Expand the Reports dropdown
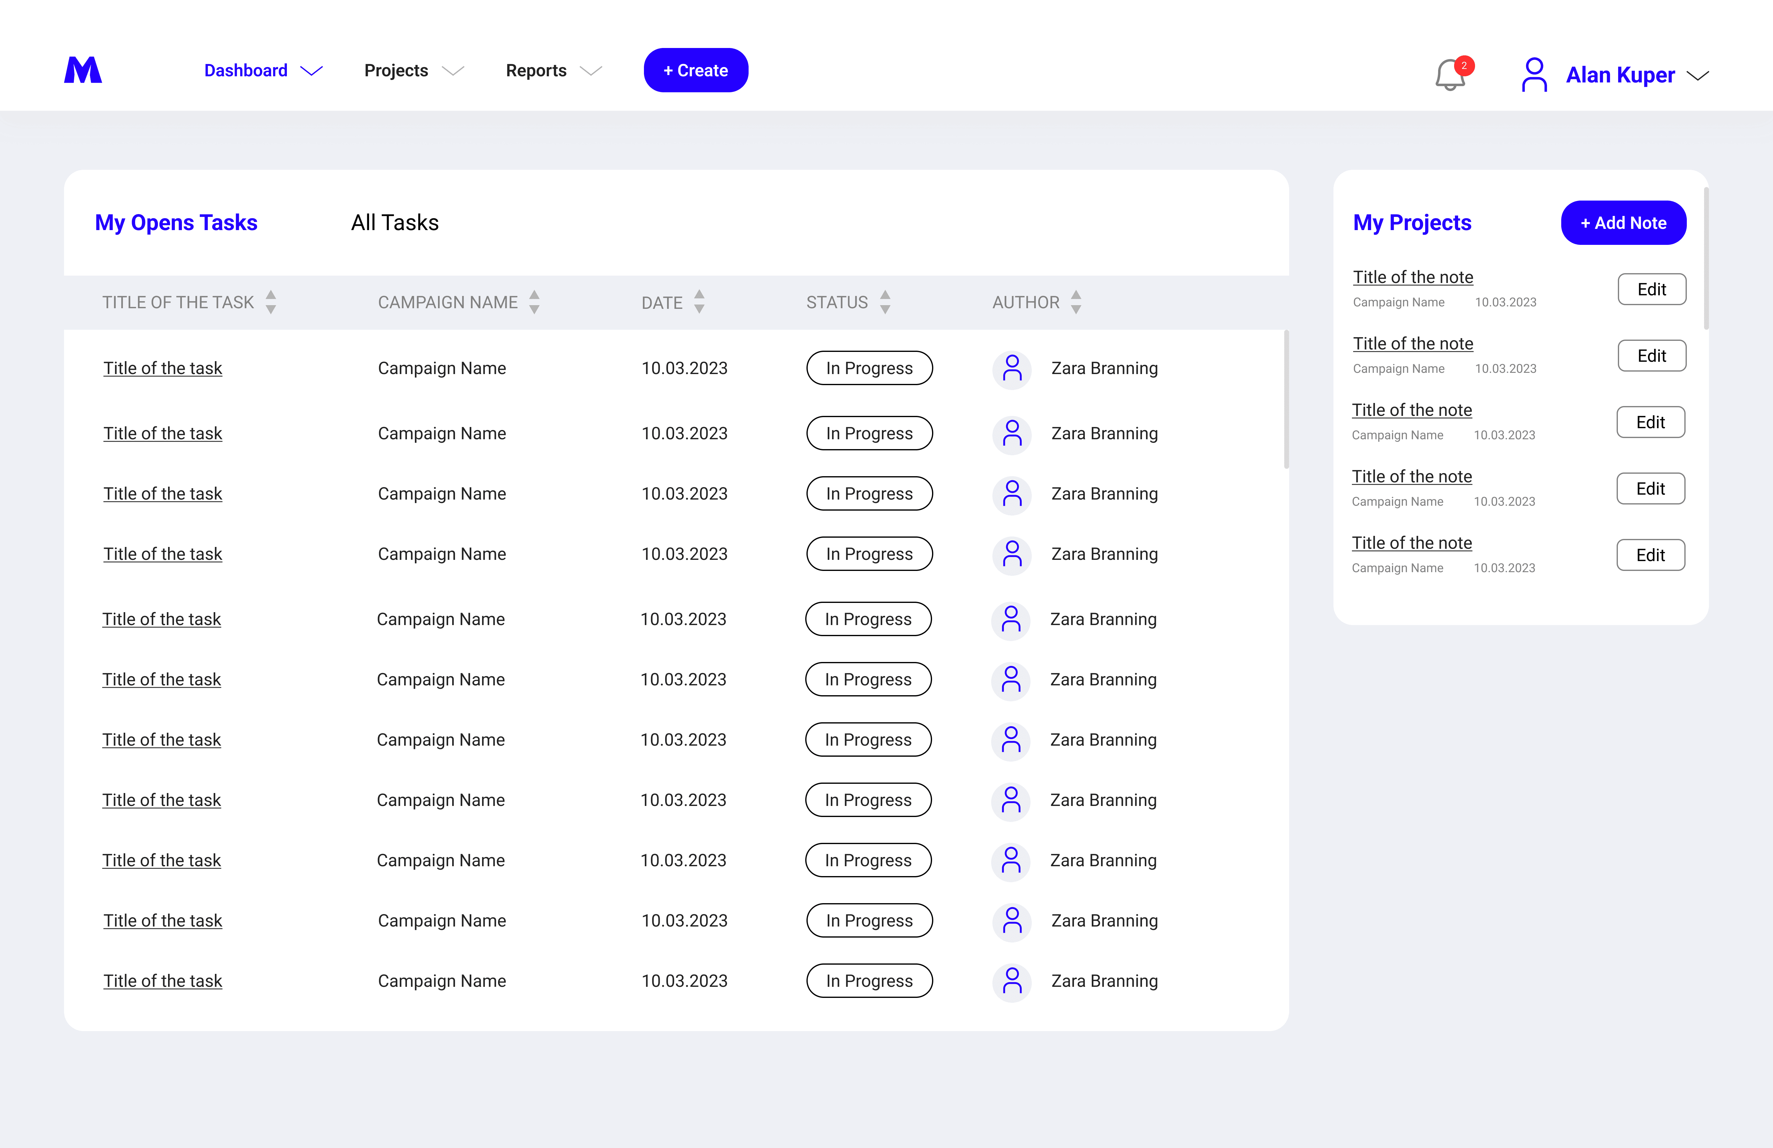 pyautogui.click(x=590, y=71)
